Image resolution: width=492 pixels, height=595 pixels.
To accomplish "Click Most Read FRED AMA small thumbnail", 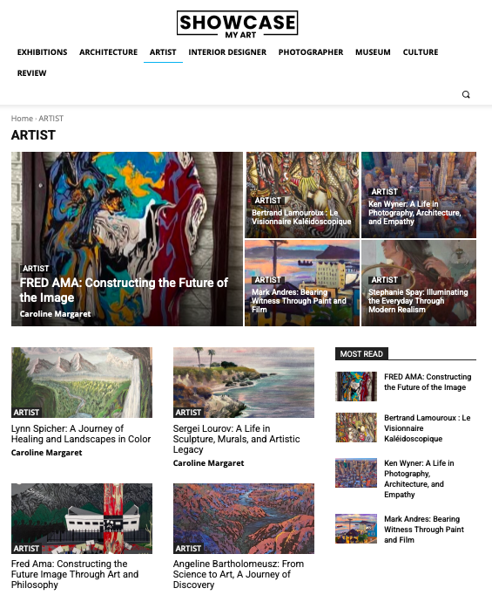I will click(356, 386).
